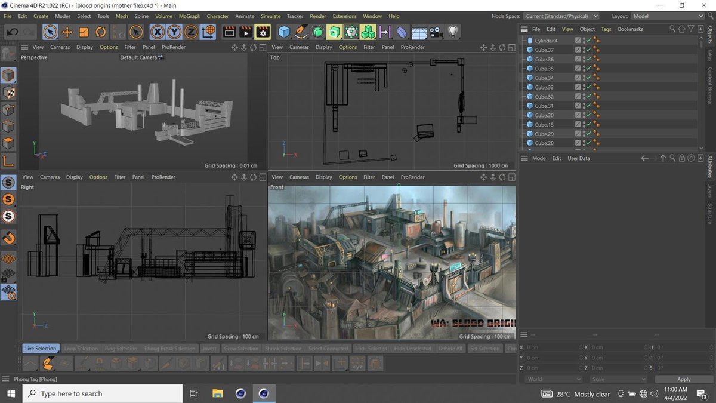Click the lock icon in Attribute Manager
Viewport: 716px width, 403px height.
click(x=682, y=158)
